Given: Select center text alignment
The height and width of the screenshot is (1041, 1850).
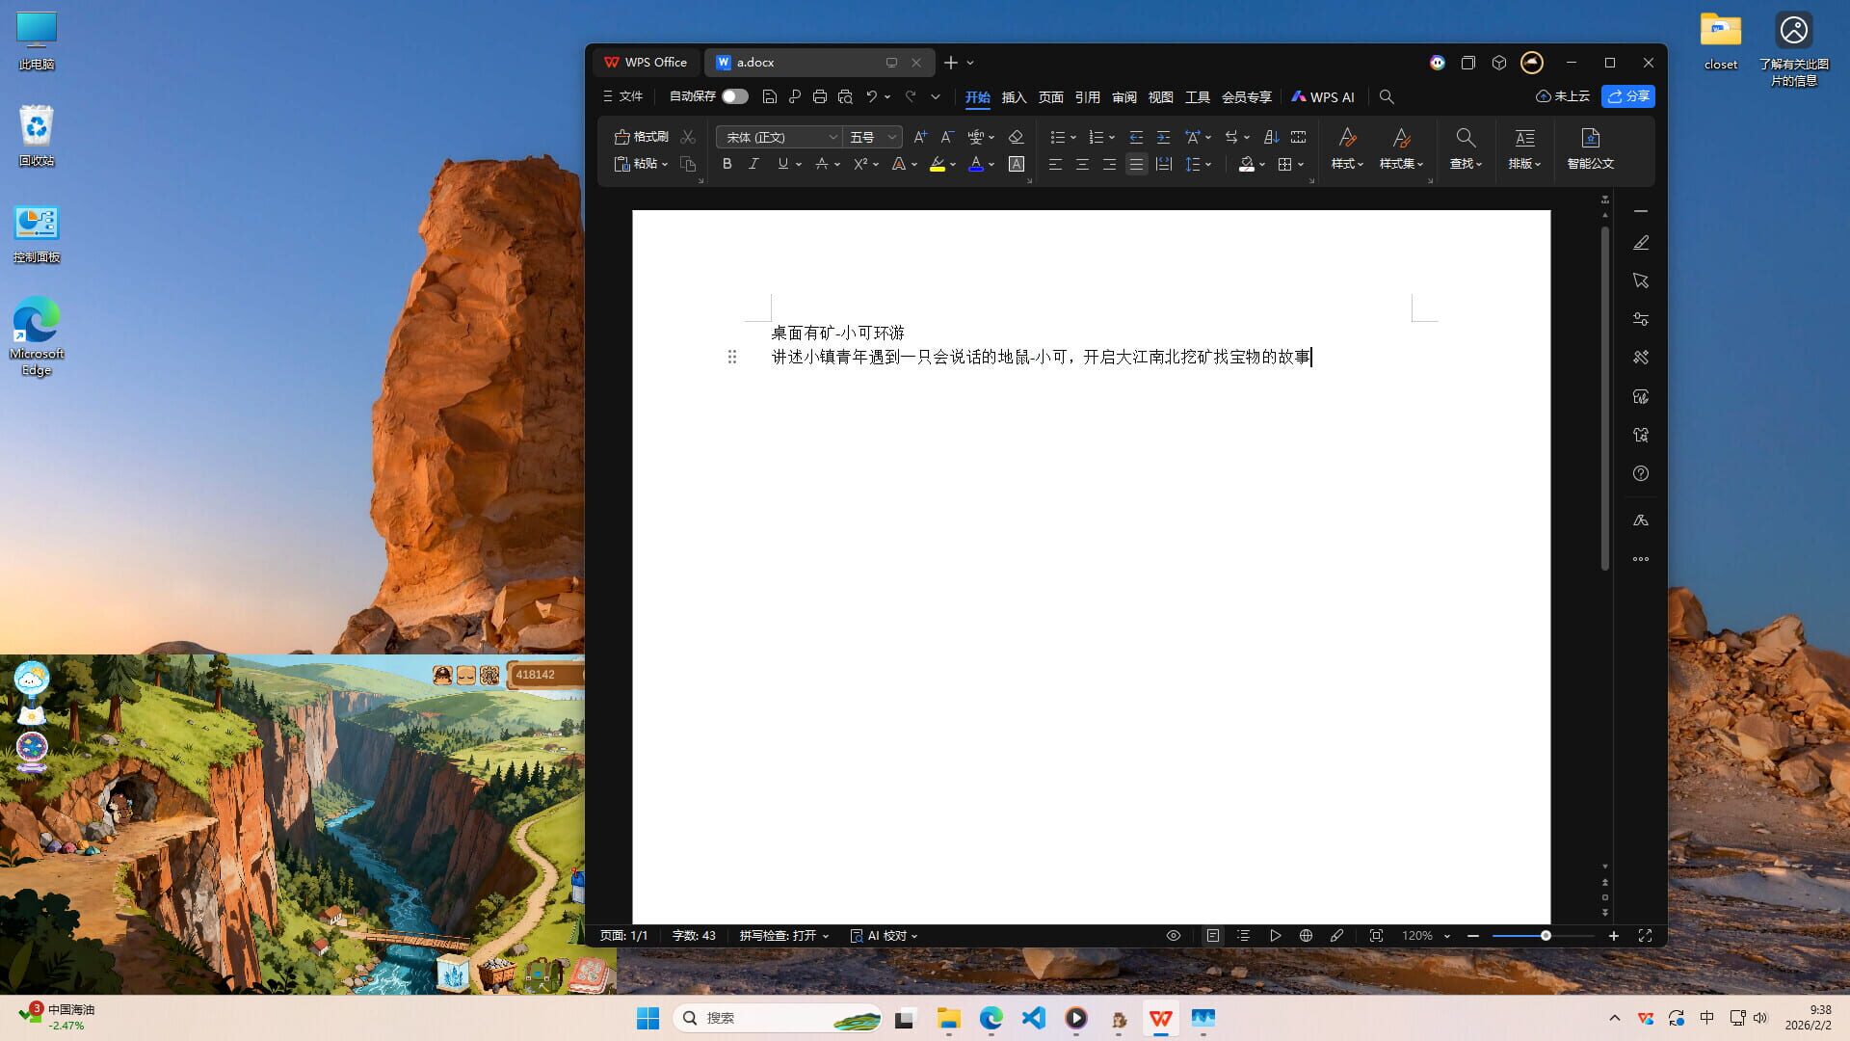Looking at the screenshot, I should coord(1082,164).
